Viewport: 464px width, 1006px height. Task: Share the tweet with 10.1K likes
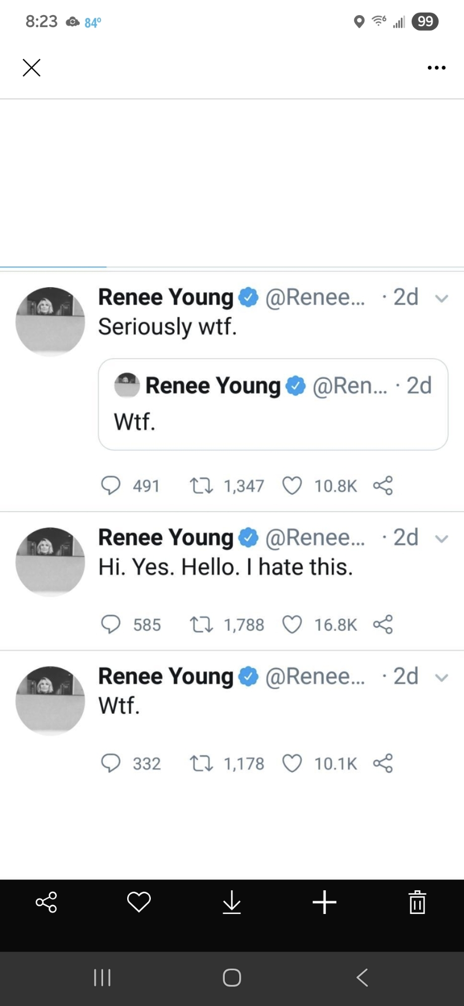click(x=383, y=764)
